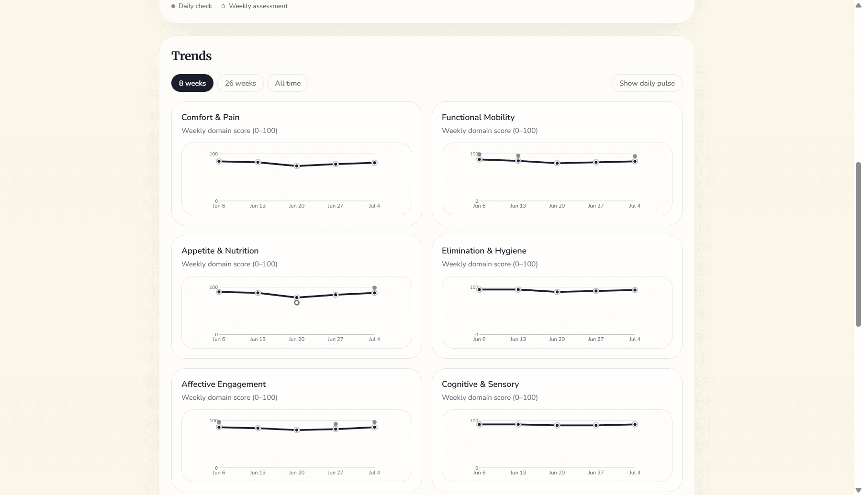This screenshot has height=495, width=863.
Task: Click the gray Jun 13 daily dot in Functional Mobility
Action: pyautogui.click(x=518, y=156)
